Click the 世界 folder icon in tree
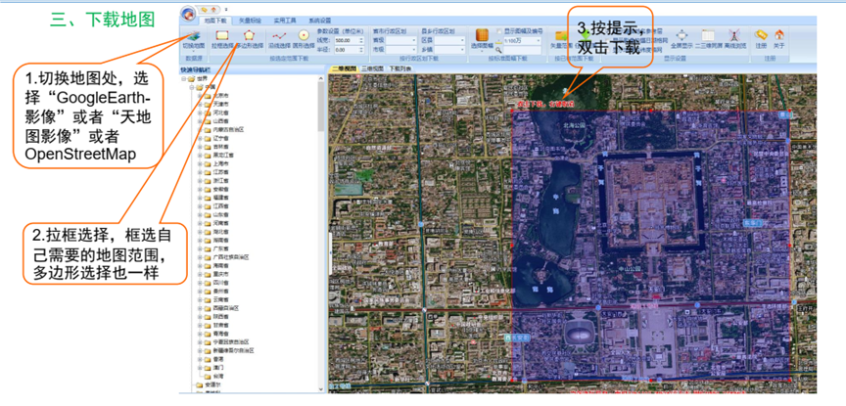846x406 pixels. click(x=191, y=78)
